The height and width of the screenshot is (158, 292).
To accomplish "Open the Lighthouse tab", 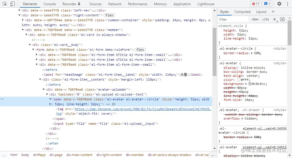I will tap(206, 4).
